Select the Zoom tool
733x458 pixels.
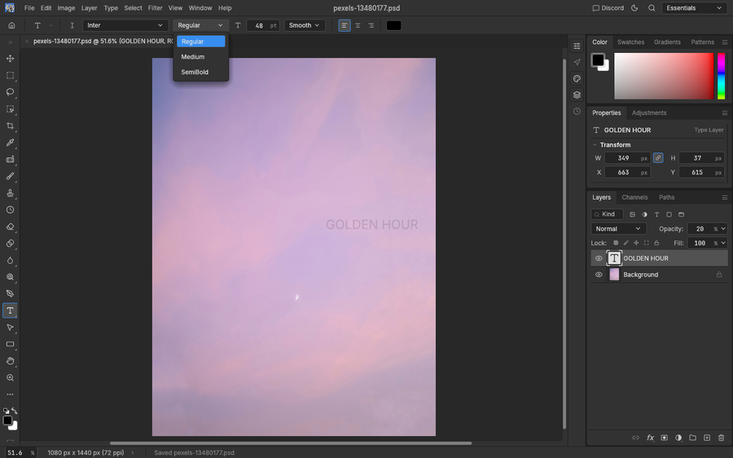[10, 378]
